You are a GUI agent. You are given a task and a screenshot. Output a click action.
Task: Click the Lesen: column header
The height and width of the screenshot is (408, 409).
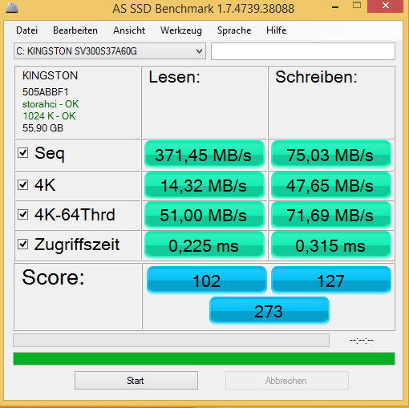[x=174, y=77]
